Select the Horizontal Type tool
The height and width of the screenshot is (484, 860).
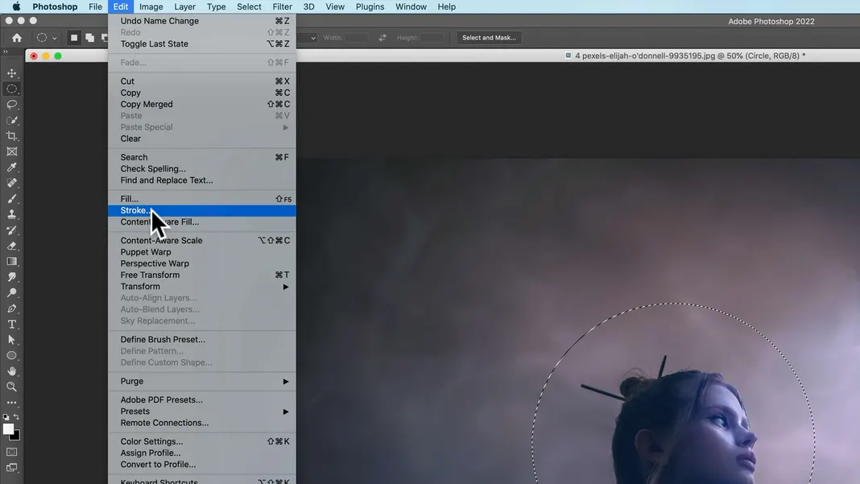pyautogui.click(x=11, y=325)
